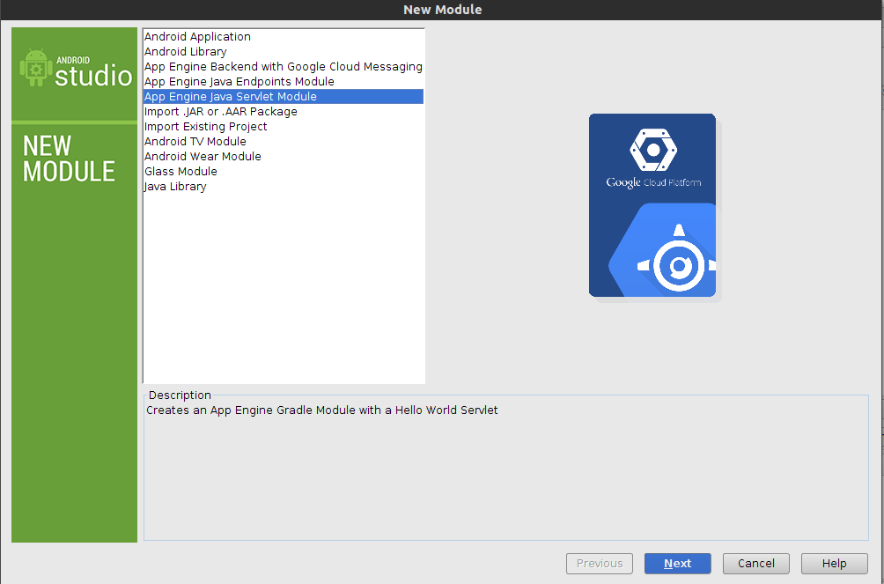Screen dimensions: 884x584
Task: Select Import Existing Project option
Action: 284,126
